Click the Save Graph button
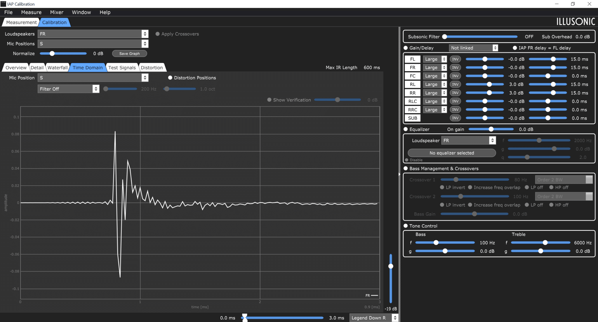Screen dimensions: 598x322 click(x=129, y=54)
